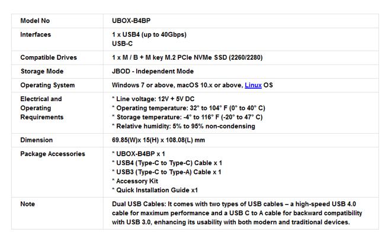Screen dimensions: 385x236
Task: Click the JBOD - Independent Mode value
Action: pos(153,72)
